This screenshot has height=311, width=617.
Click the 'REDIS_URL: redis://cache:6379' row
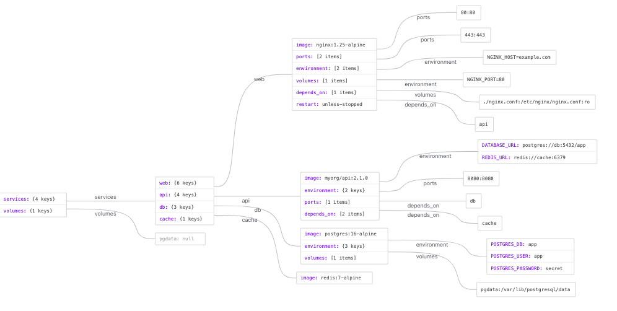tap(537, 157)
